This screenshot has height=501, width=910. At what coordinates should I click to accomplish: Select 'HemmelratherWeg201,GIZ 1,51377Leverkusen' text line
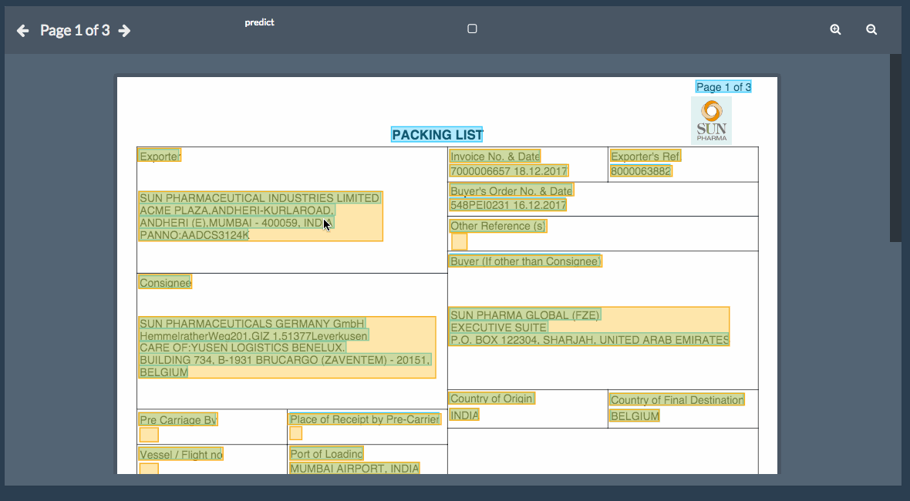pos(254,336)
